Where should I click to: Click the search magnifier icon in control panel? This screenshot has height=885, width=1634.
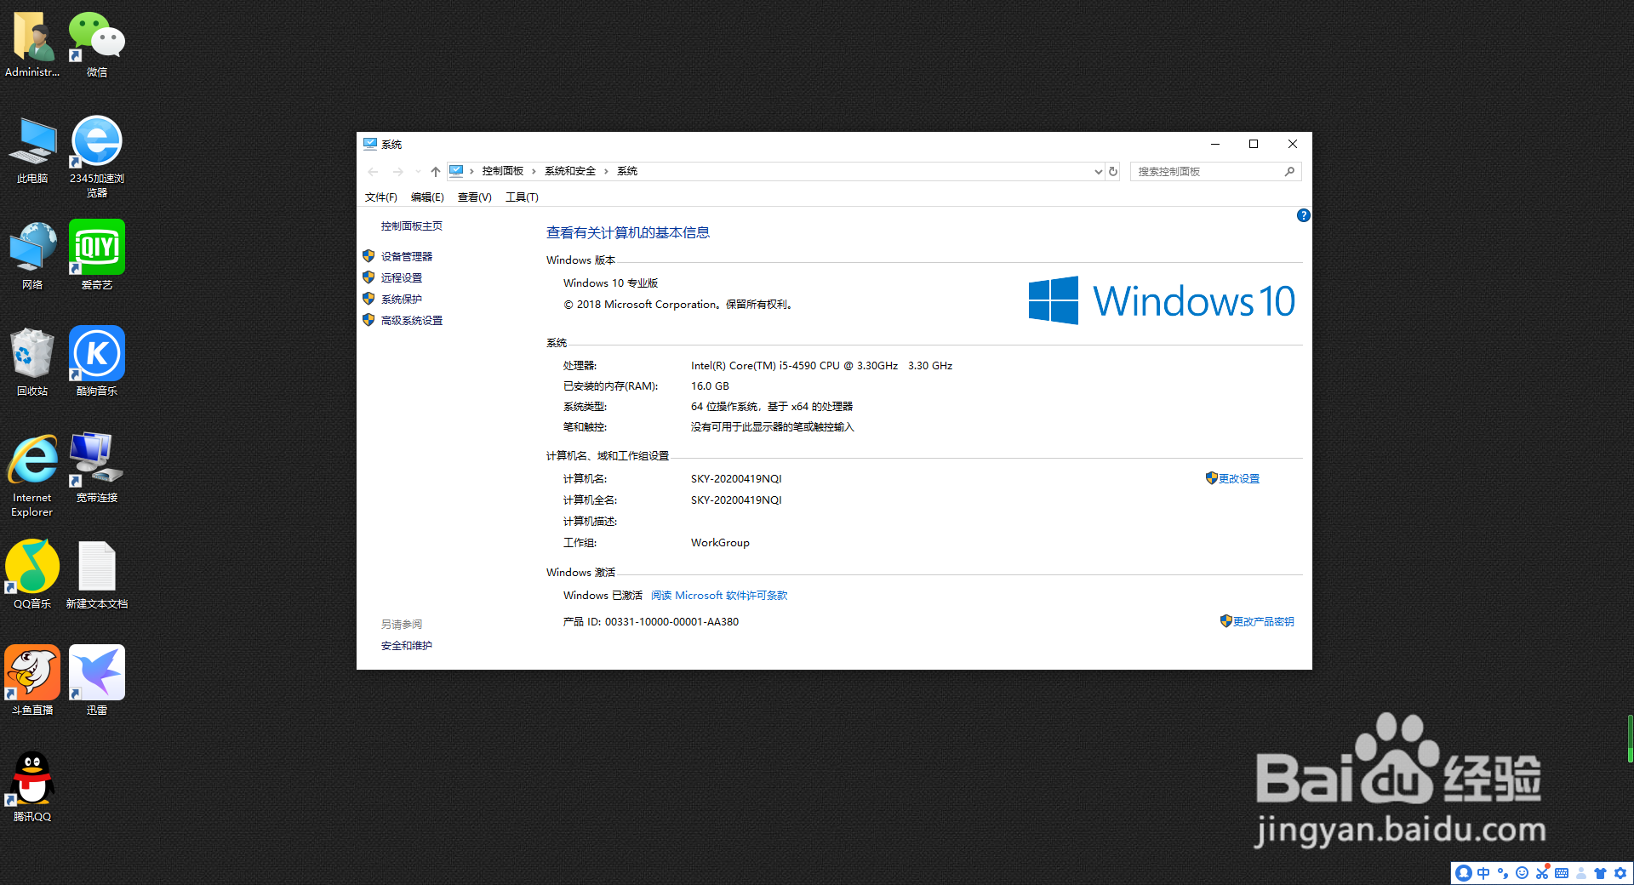[x=1289, y=171]
